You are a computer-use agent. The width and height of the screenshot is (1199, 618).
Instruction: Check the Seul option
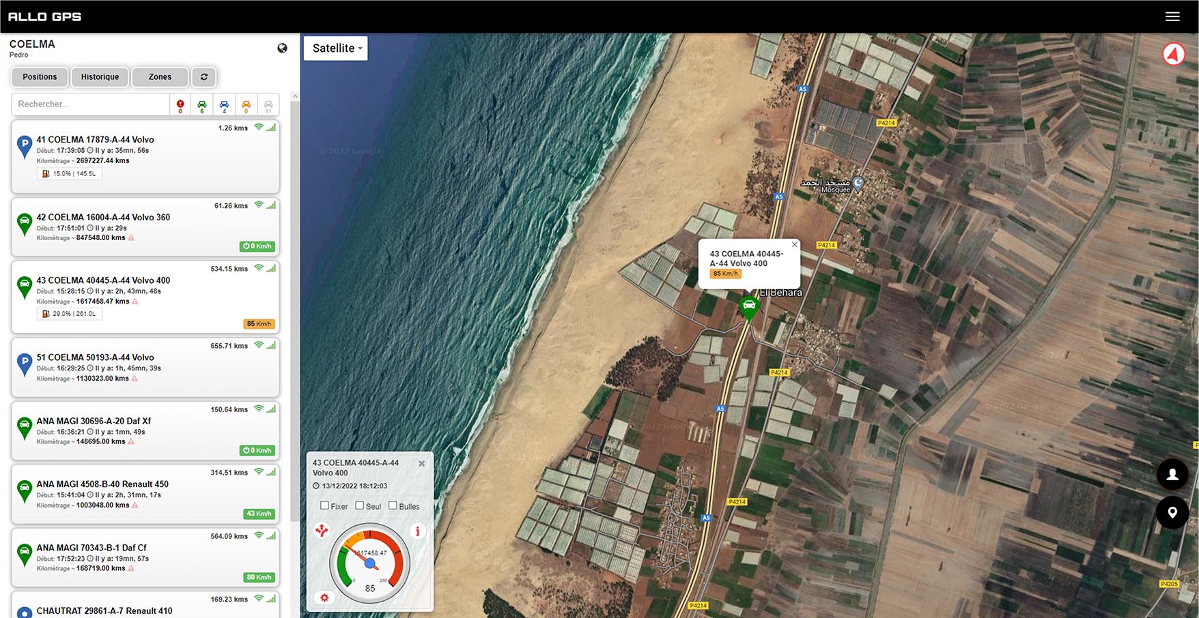click(360, 505)
